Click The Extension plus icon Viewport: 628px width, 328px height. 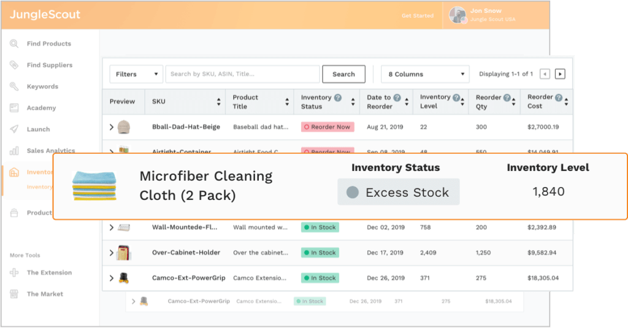tap(14, 272)
